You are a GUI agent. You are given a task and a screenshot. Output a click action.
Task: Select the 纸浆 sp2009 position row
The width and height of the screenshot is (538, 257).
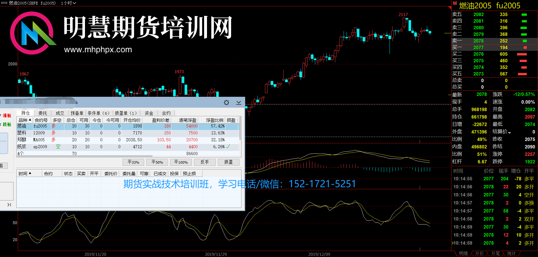pyautogui.click(x=127, y=147)
